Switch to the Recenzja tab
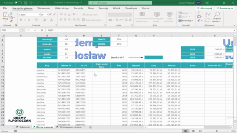 [x=103, y=8]
